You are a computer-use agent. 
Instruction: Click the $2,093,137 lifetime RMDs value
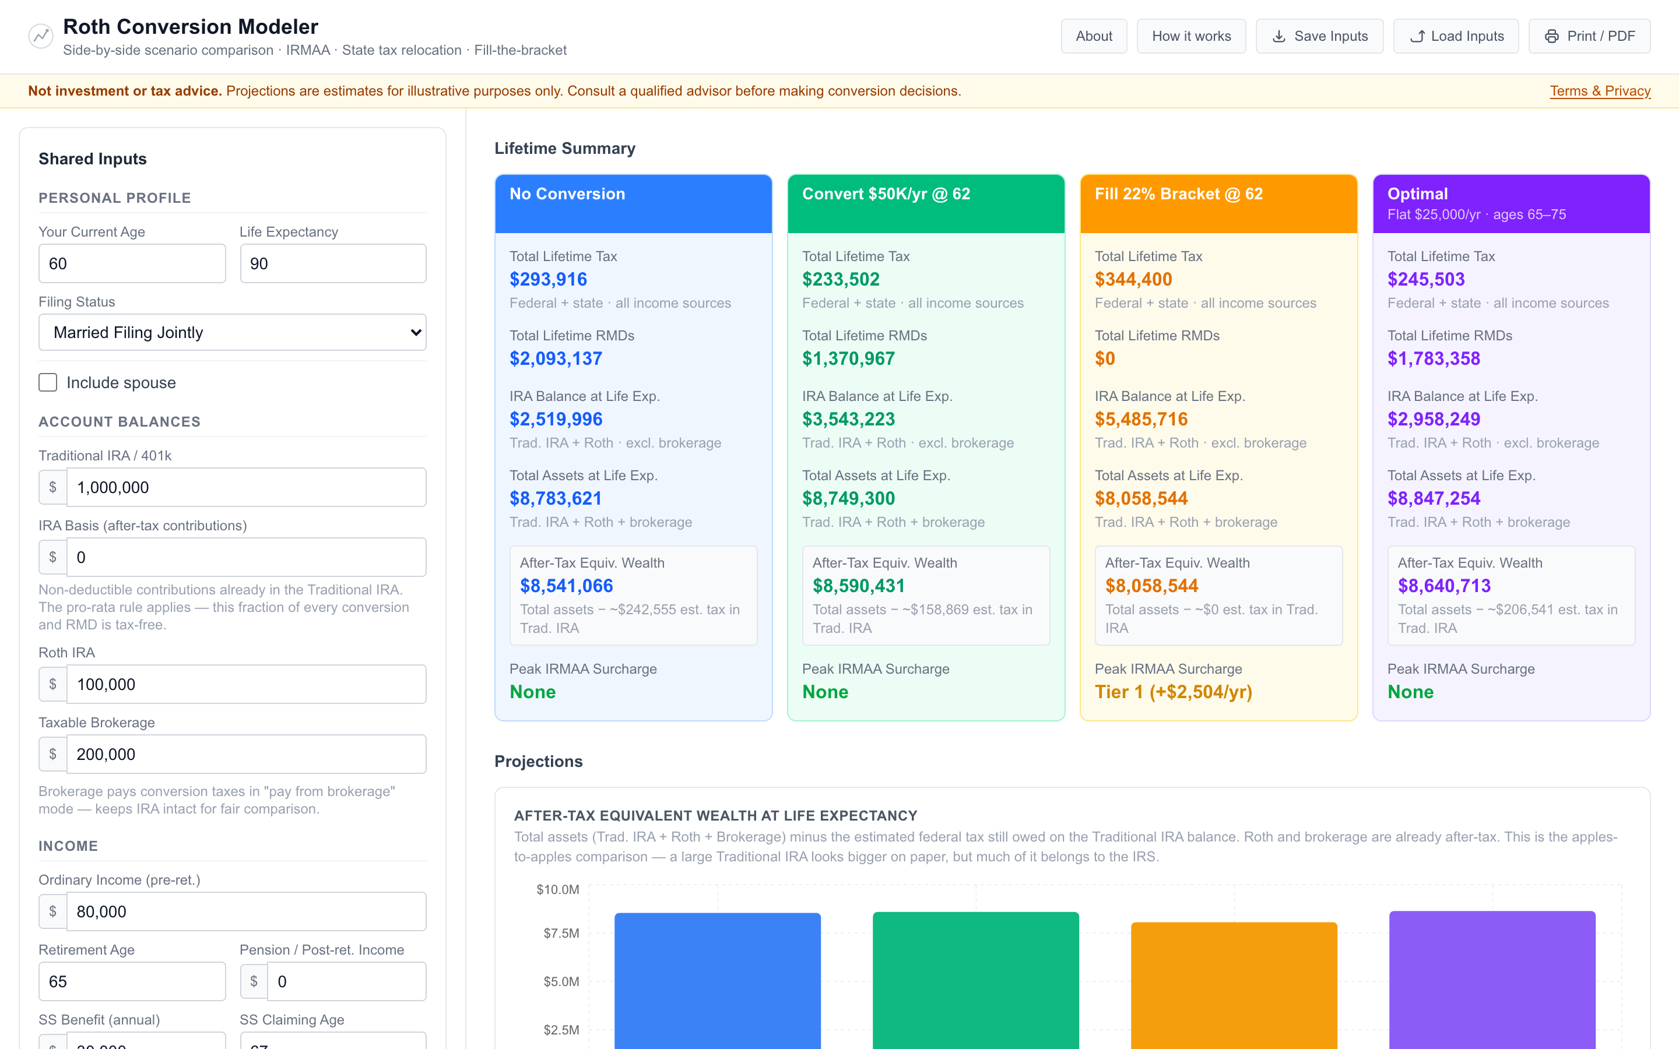[556, 358]
